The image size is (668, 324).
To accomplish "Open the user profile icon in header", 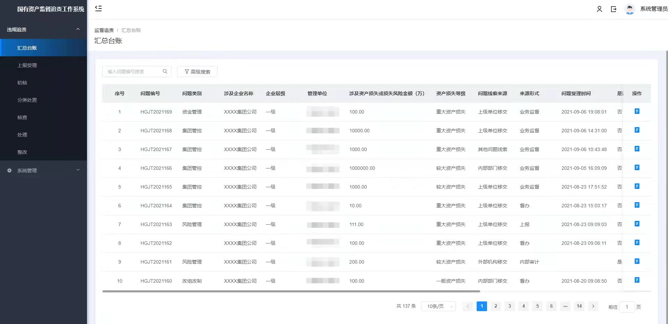I will pyautogui.click(x=599, y=9).
